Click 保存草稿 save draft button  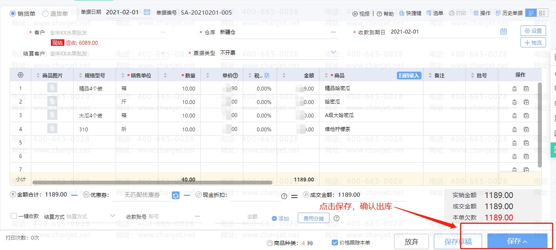pos(458,242)
